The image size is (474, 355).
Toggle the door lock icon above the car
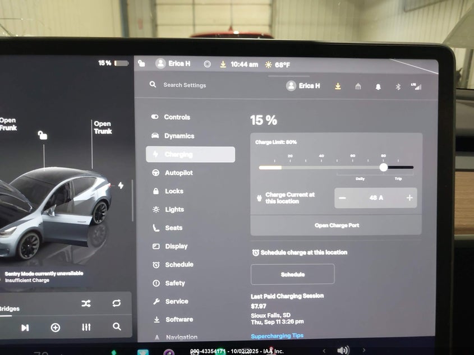(43, 135)
